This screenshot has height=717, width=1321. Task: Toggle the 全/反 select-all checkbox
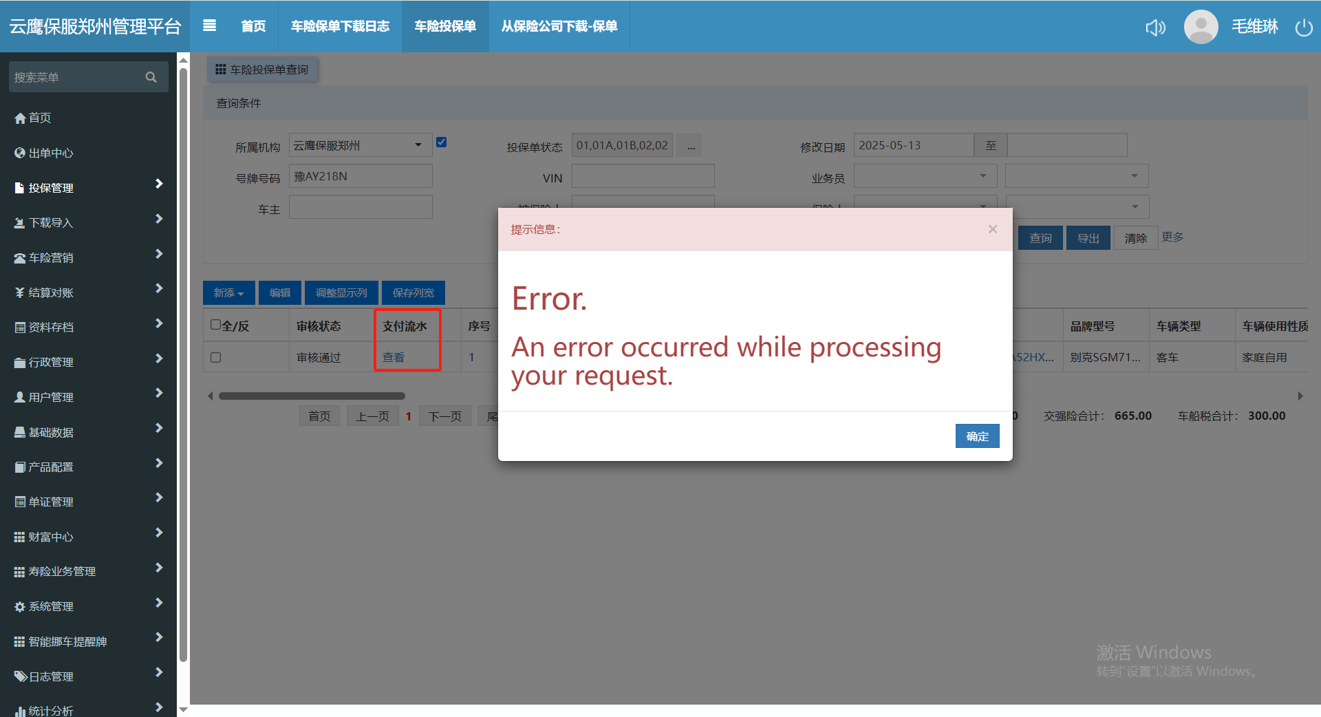216,325
